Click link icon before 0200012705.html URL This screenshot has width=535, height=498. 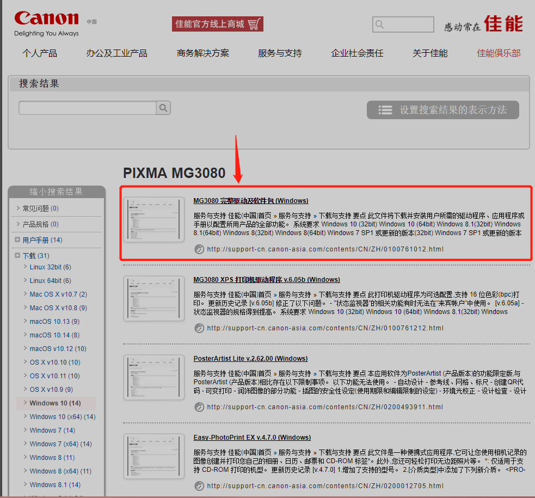pyautogui.click(x=199, y=486)
